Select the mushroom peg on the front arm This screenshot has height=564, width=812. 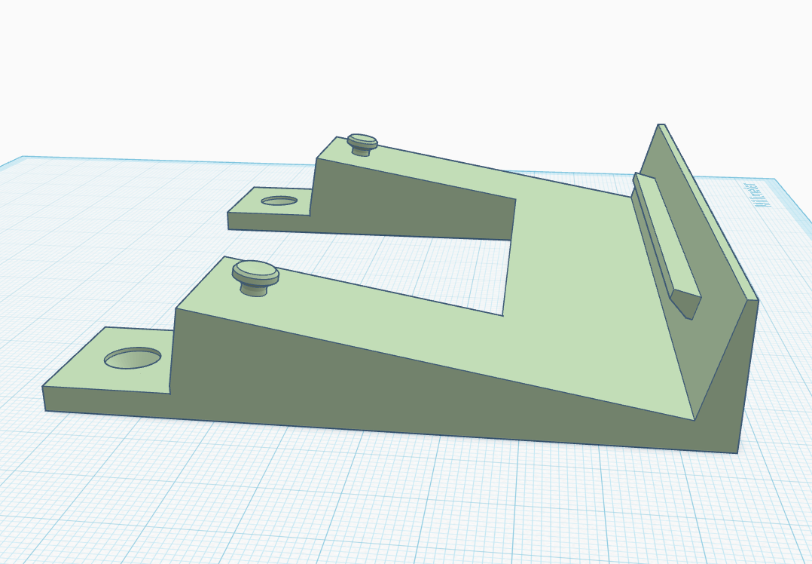(x=255, y=278)
